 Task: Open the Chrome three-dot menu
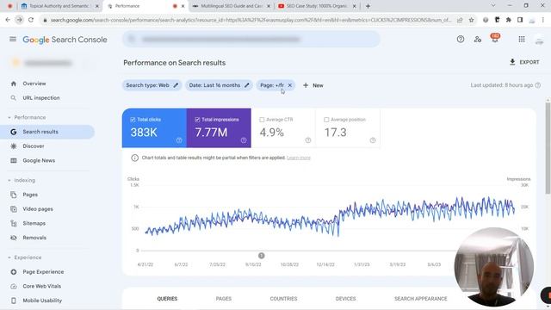[x=543, y=20]
